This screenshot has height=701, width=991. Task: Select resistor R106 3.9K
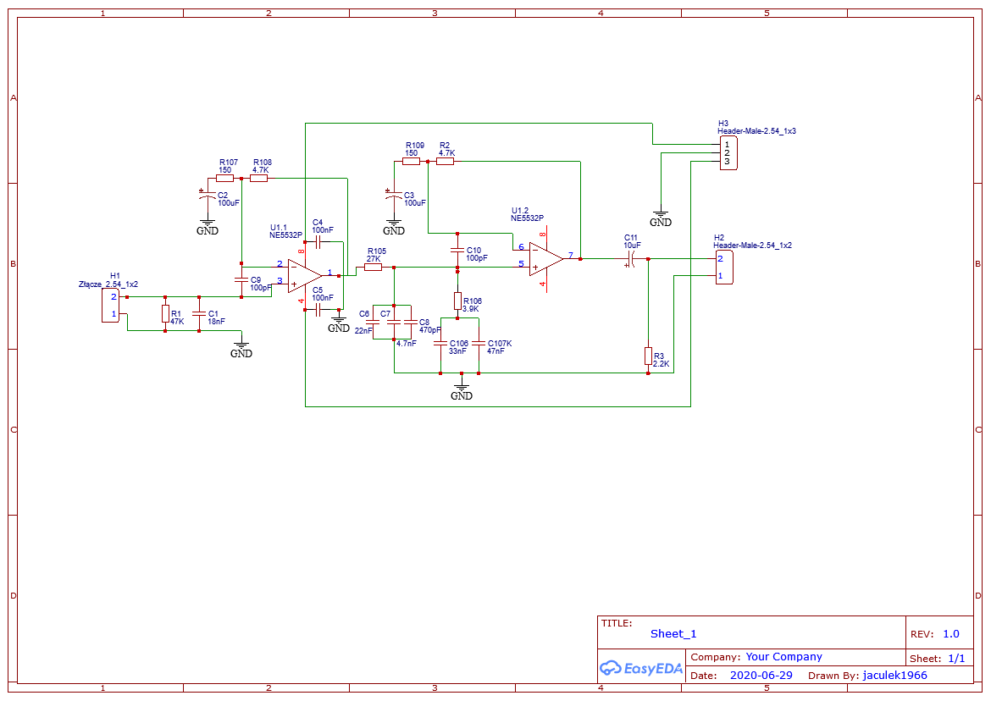457,301
